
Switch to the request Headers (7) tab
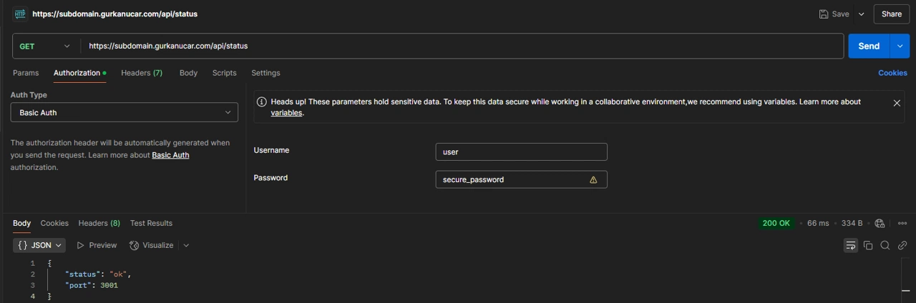pyautogui.click(x=142, y=73)
